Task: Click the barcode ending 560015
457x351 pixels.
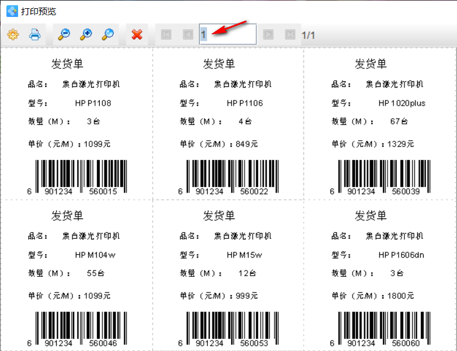Action: [x=77, y=177]
